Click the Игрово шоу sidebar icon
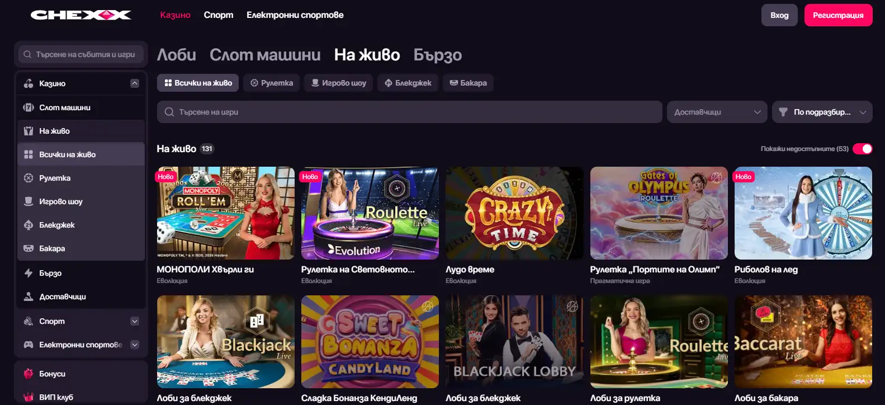The width and height of the screenshot is (885, 405). pyautogui.click(x=29, y=201)
